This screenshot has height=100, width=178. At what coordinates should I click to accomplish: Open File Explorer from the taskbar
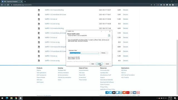pyautogui.click(x=11, y=98)
